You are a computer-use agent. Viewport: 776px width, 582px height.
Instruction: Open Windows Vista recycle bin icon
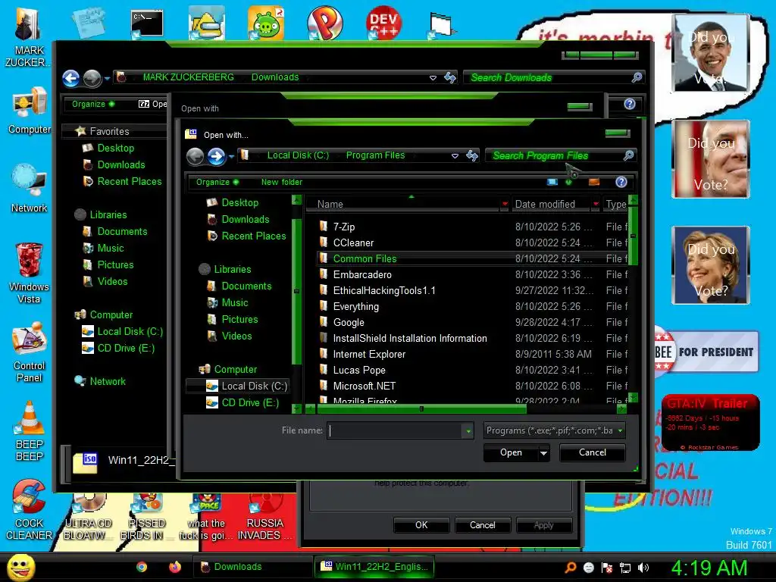tap(30, 273)
